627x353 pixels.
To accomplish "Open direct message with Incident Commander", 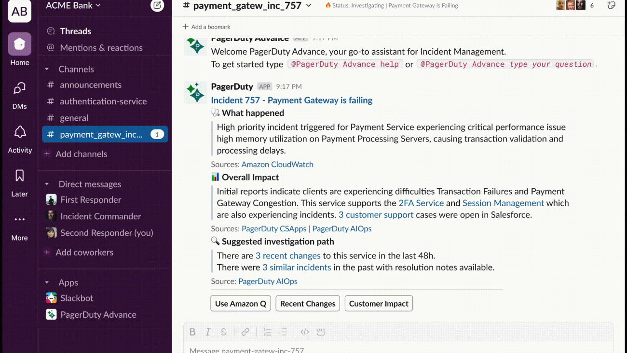I will click(x=100, y=216).
